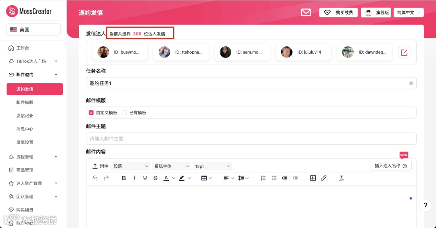
Task: Redo the edit in editor toolbar
Action: point(106,178)
